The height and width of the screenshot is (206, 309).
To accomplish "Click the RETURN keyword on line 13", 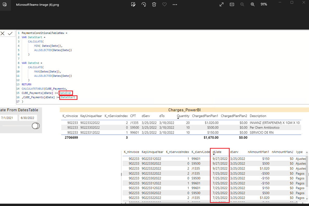I will point(26,84).
